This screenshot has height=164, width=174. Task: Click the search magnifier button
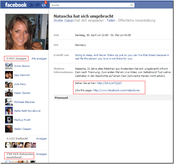[132, 5]
